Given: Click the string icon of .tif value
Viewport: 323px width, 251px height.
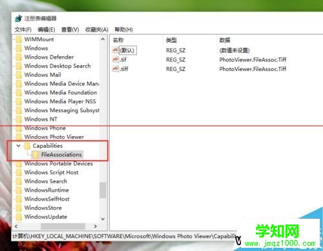Looking at the screenshot, I should tap(116, 59).
